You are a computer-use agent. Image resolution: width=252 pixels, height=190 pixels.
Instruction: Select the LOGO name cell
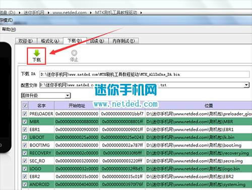(x=41, y=168)
